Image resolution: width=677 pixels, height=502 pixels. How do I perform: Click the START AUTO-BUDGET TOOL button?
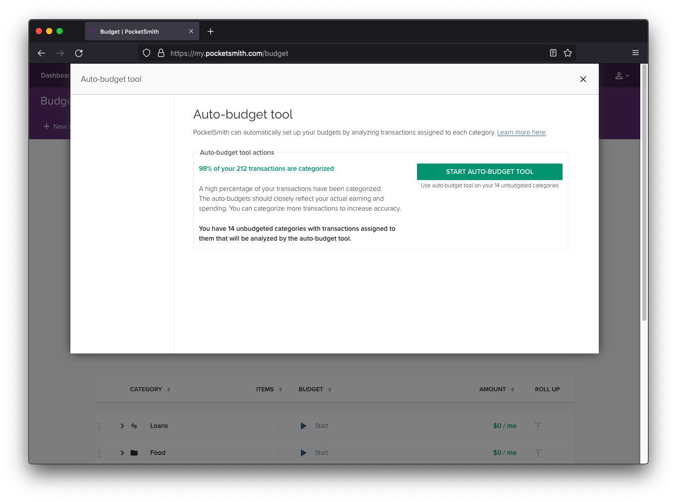tap(489, 171)
